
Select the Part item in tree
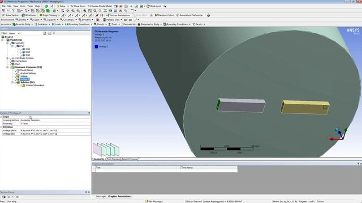click(x=22, y=46)
